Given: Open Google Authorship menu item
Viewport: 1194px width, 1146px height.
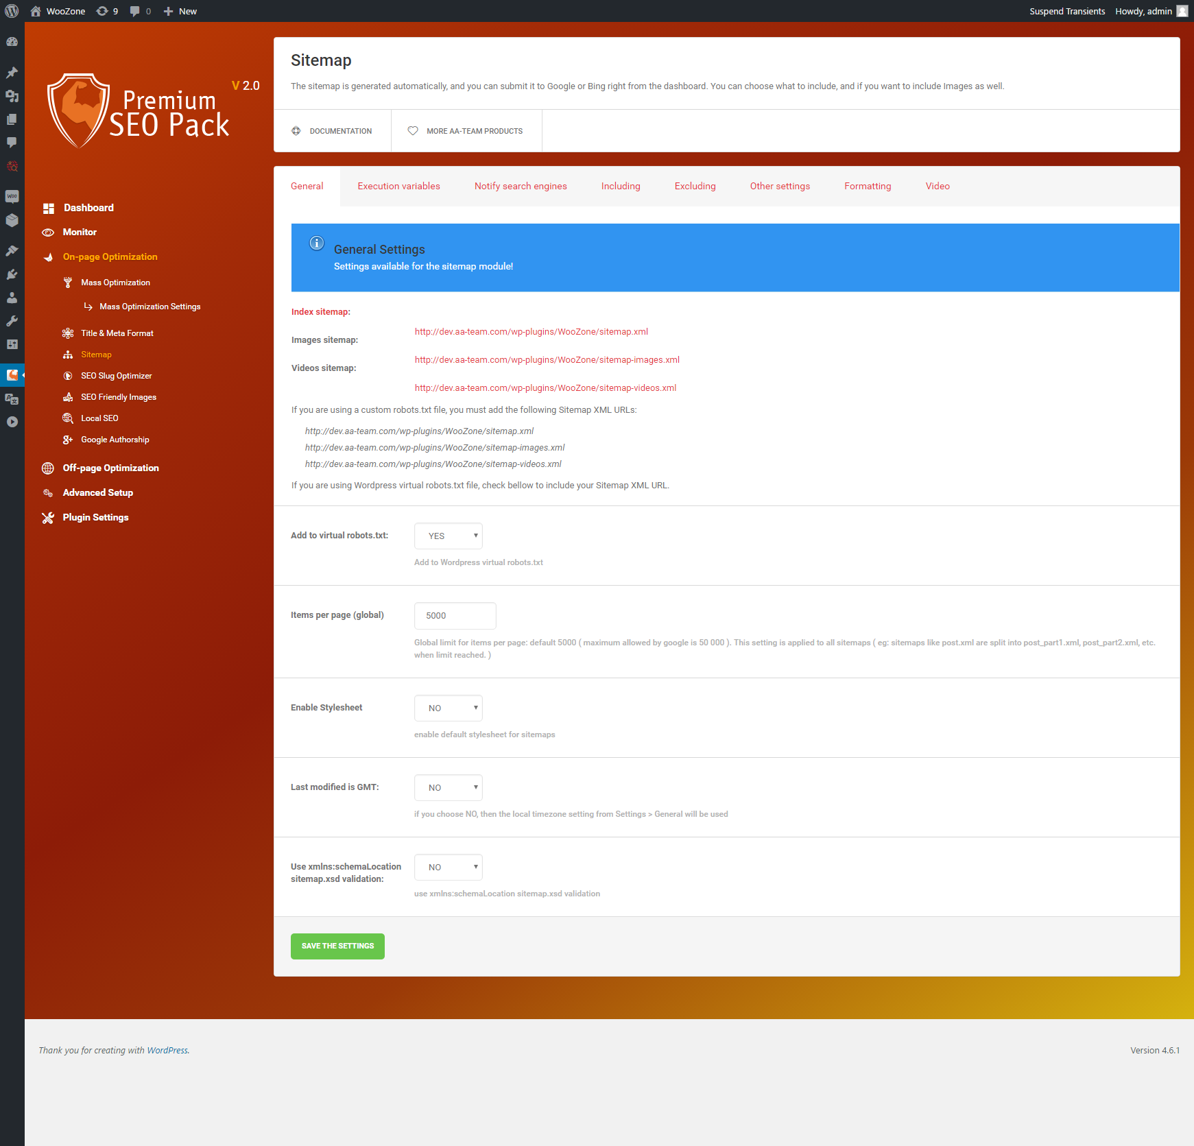Looking at the screenshot, I should click(115, 440).
